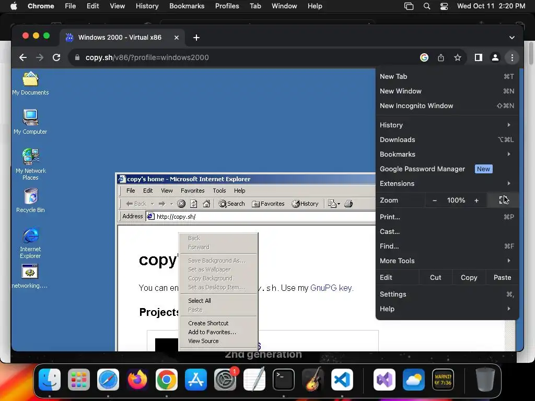Go back in Chrome
The height and width of the screenshot is (401, 535).
(x=23, y=57)
